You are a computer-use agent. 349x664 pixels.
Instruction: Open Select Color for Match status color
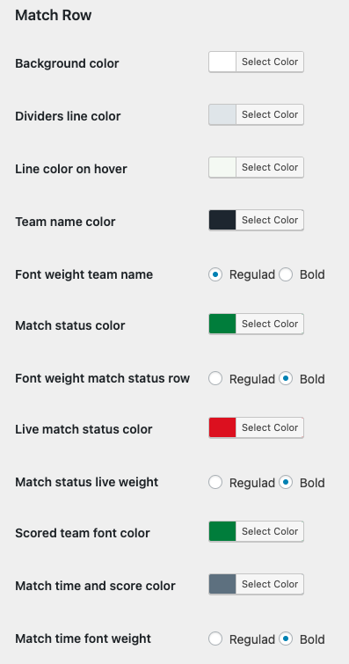coord(270,324)
